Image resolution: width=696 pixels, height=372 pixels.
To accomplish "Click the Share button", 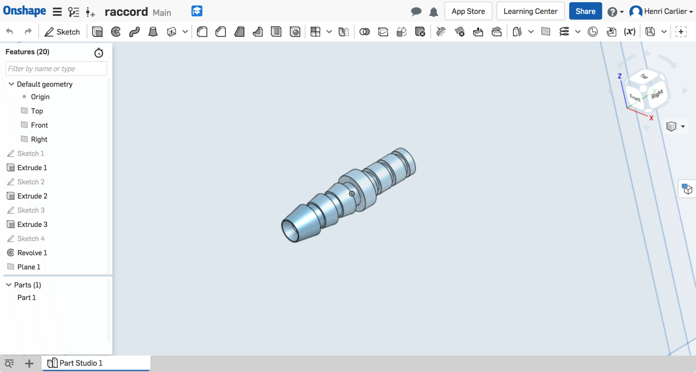I will pos(585,11).
